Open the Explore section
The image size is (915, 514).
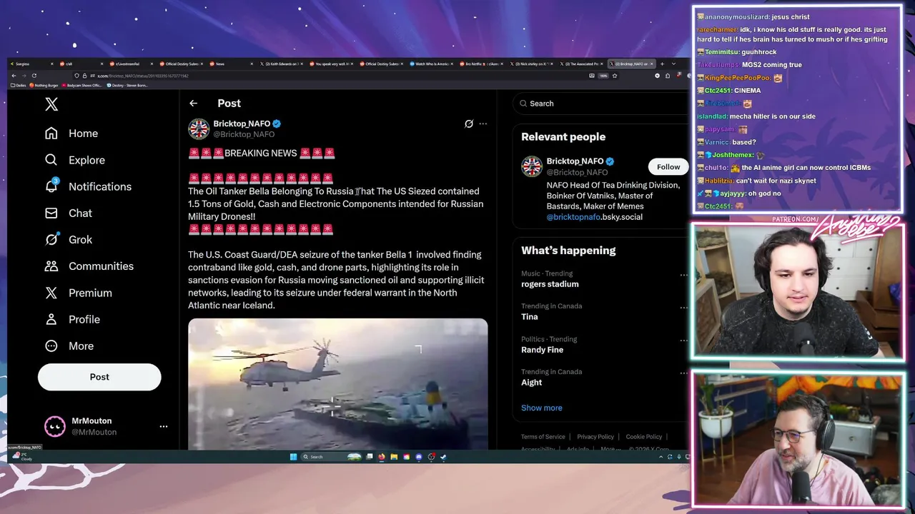(75, 160)
